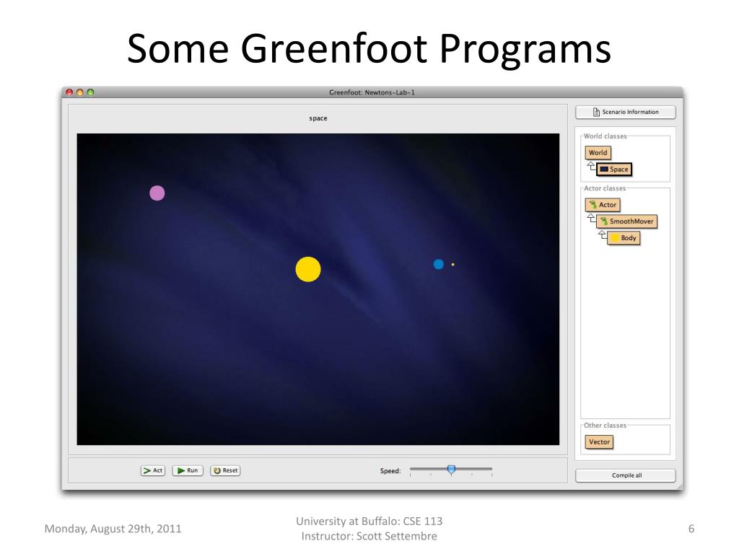Click the circular arrow icon on Reset
Screen dimensions: 739x554
click(217, 470)
